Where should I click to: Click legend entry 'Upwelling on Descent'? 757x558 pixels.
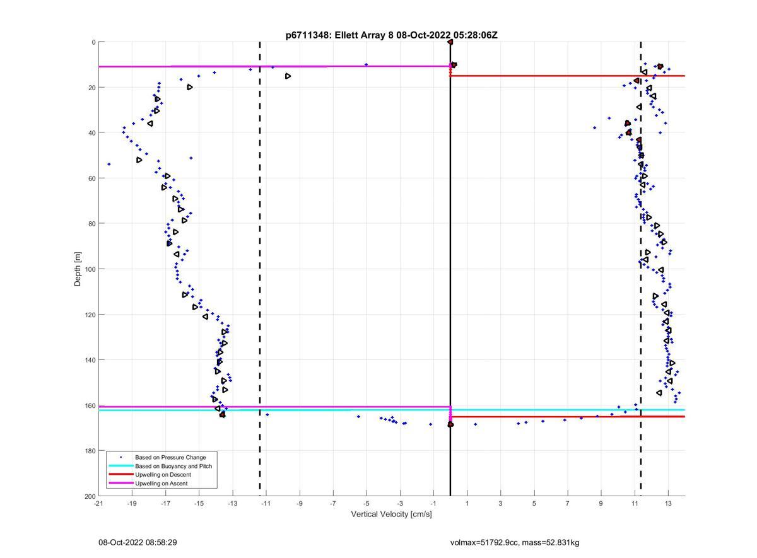[163, 475]
